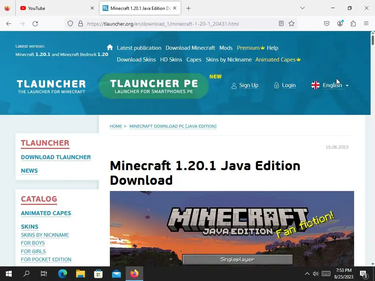Image resolution: width=375 pixels, height=281 pixels.
Task: Click the Sign Up user icon
Action: [x=234, y=86]
